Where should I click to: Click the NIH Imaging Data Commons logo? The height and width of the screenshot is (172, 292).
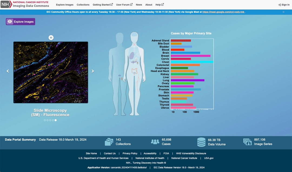pyautogui.click(x=25, y=4)
